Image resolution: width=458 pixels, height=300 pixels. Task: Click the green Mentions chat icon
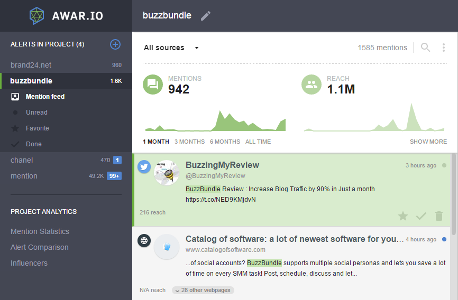[153, 85]
